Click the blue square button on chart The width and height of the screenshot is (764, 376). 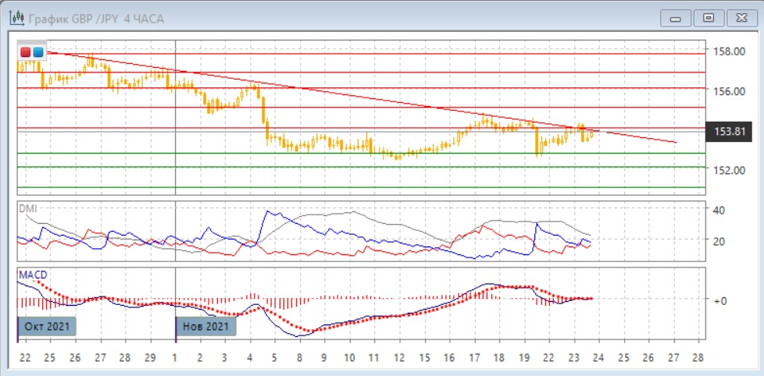click(x=37, y=52)
